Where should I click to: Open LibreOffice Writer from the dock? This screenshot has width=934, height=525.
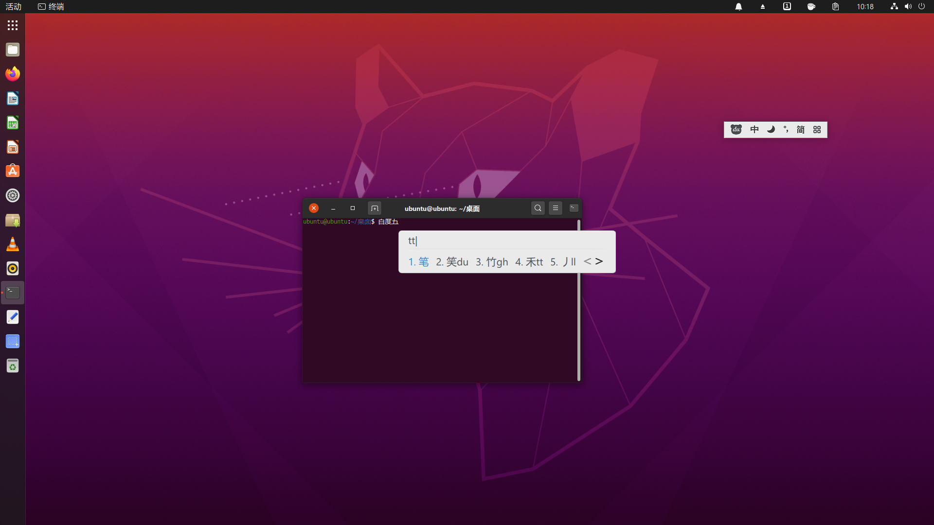(13, 98)
